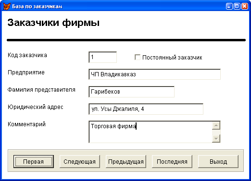Click inside the Комментарий text area
Image resolution: width=251 pixels, height=181 pixels.
150,132
